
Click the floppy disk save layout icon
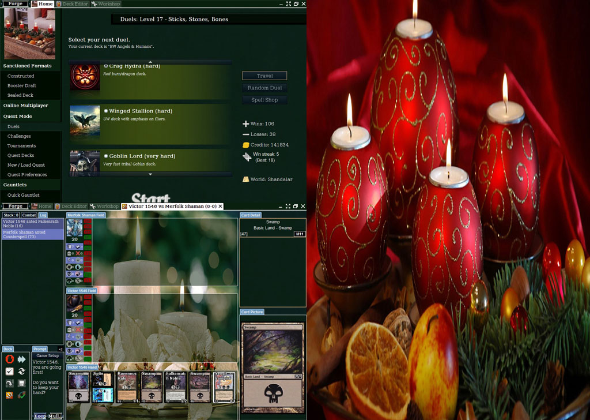coord(22,384)
